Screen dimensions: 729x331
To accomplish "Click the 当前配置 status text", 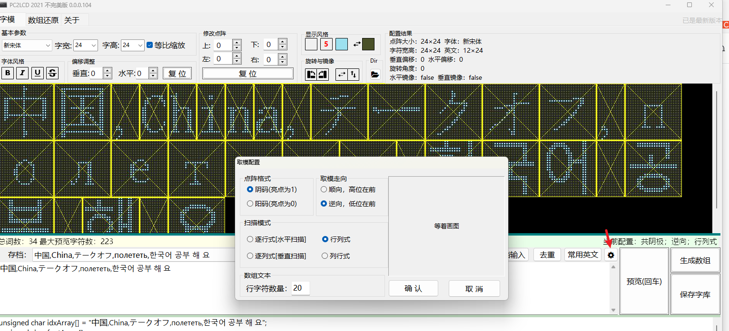I will (x=659, y=241).
